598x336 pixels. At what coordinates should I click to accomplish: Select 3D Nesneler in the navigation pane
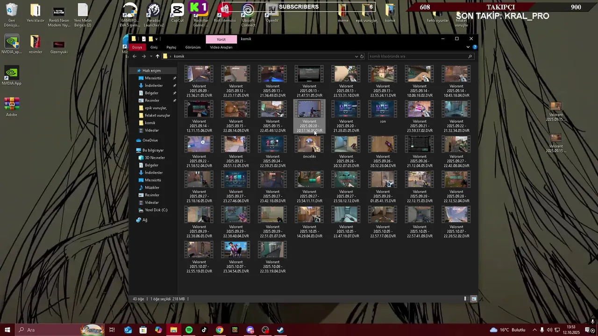(x=155, y=158)
